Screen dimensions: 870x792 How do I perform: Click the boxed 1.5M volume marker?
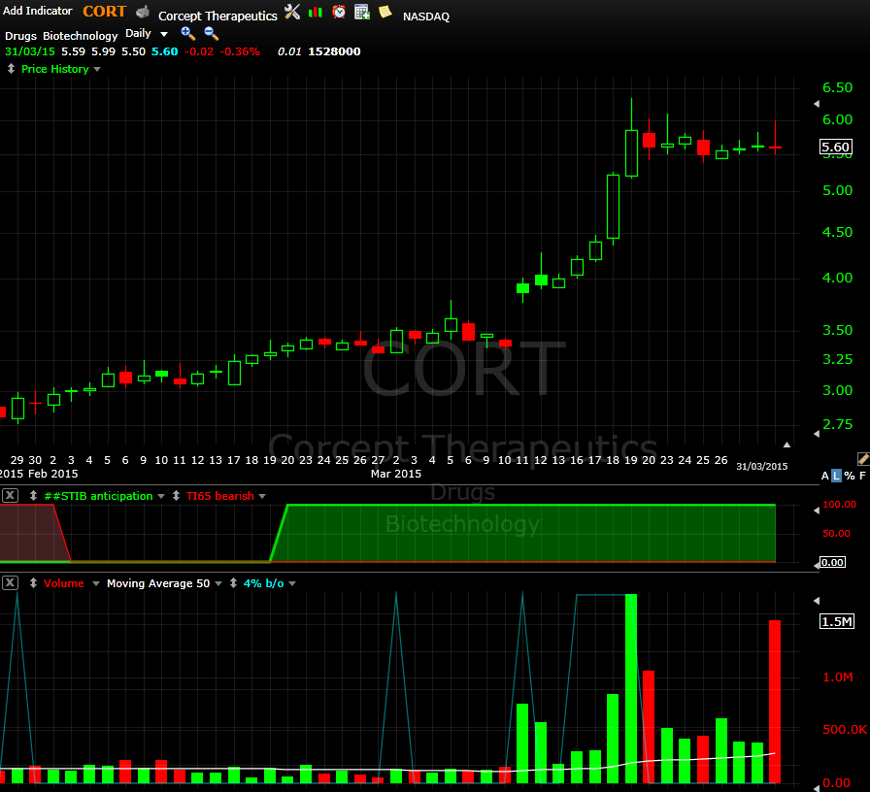[837, 622]
